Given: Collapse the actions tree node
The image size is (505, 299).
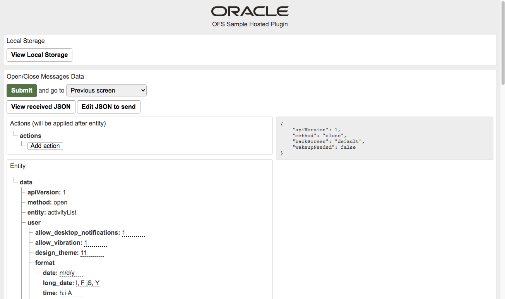Looking at the screenshot, I should [30, 136].
